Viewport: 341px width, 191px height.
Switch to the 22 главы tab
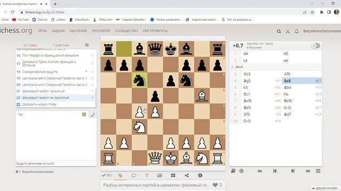tap(30, 45)
